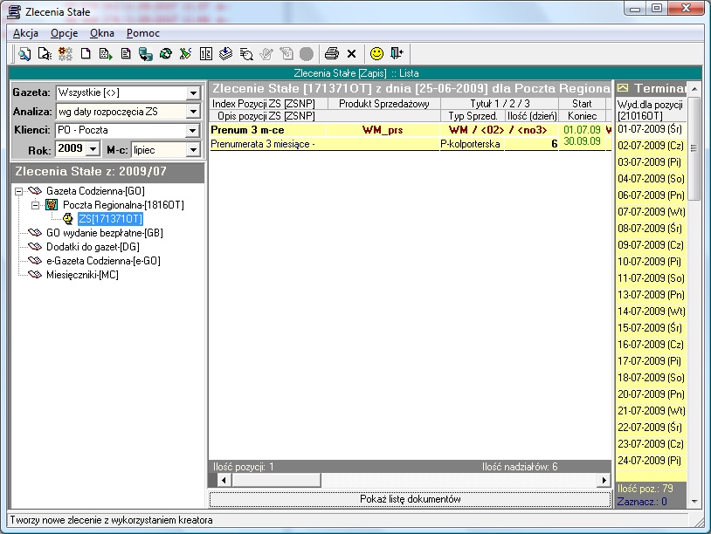
Task: Select GO wydanie bezpłatne-[GB] in the tree
Action: pos(104,233)
